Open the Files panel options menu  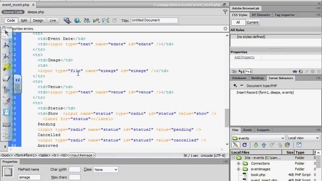318,130
